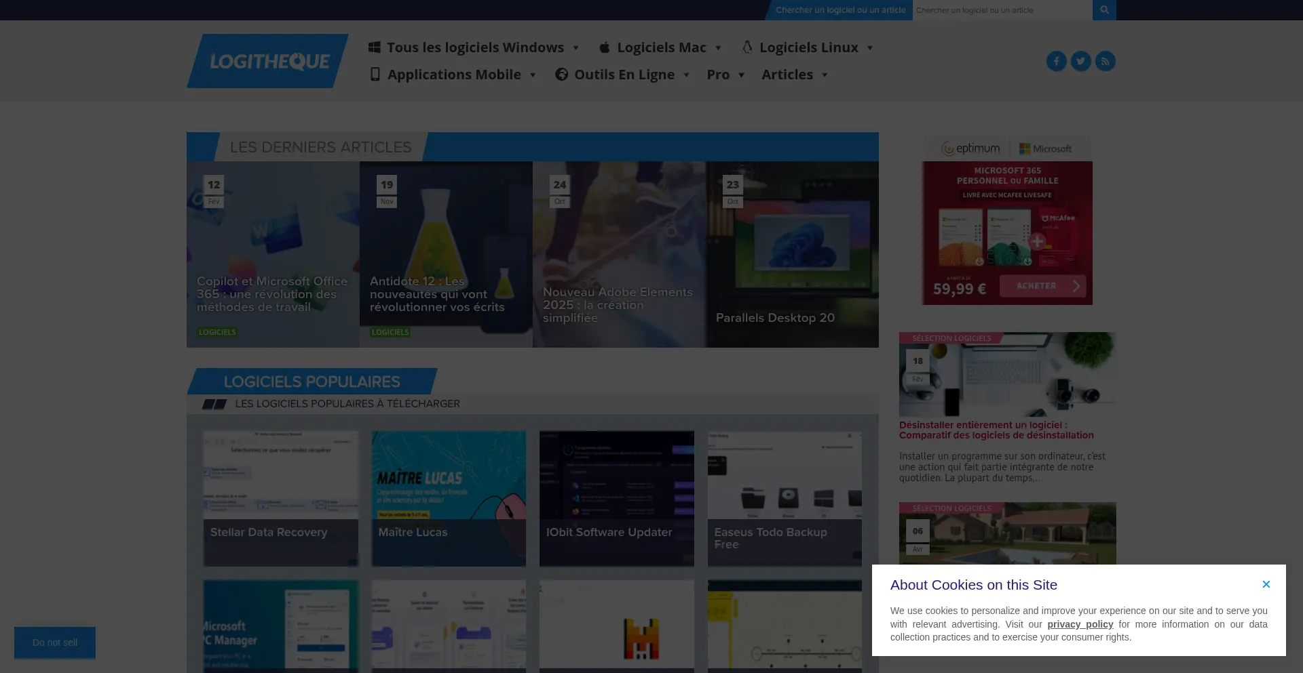
Task: Click the globe icon beside Outils En Ligne
Action: pos(561,75)
